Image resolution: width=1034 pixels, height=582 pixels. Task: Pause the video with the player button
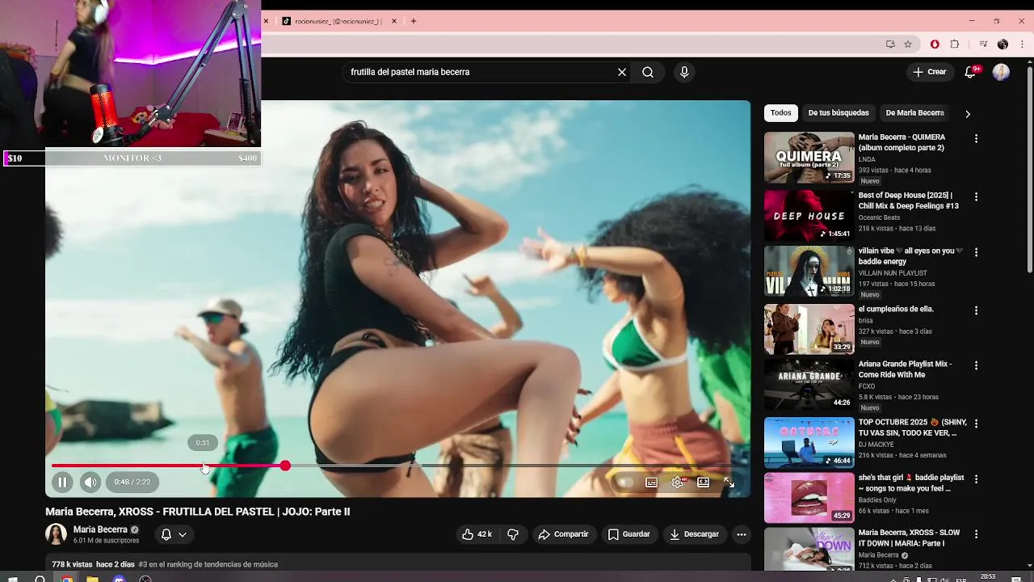pyautogui.click(x=62, y=482)
